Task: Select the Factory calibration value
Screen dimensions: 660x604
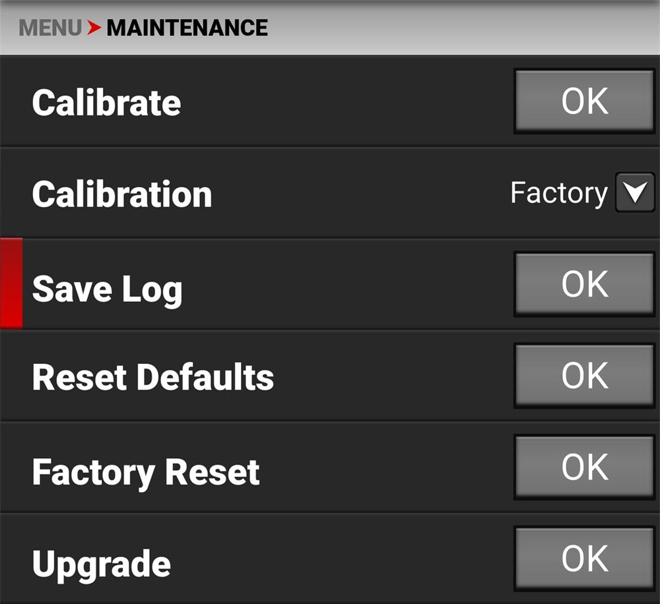Action: (x=558, y=193)
